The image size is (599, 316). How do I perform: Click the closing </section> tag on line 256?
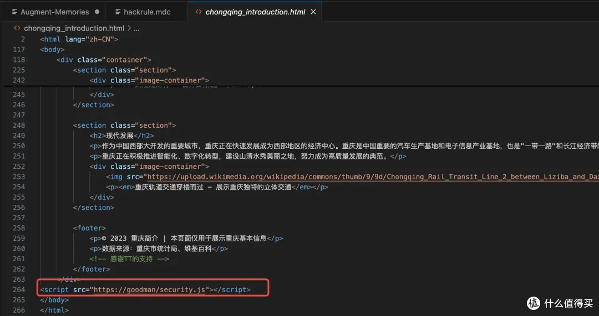pos(94,208)
